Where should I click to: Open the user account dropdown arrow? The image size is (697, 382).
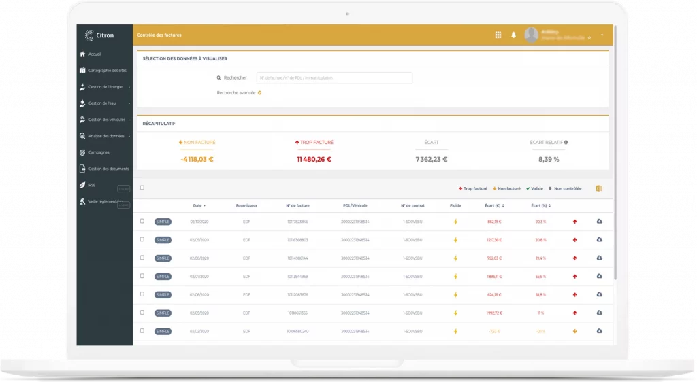[602, 35]
